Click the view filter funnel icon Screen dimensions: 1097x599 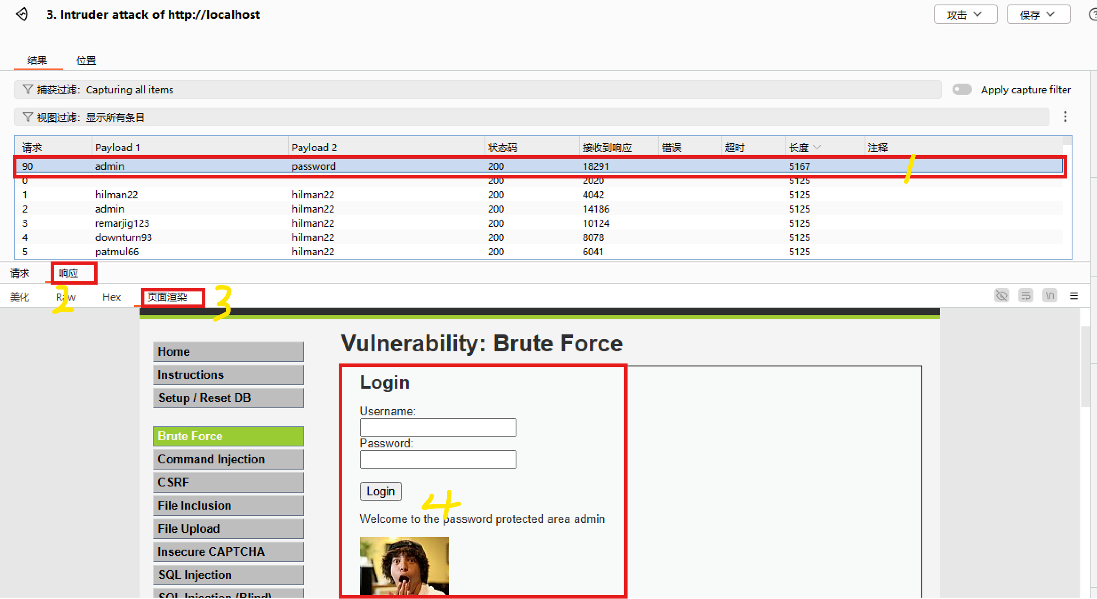[28, 117]
